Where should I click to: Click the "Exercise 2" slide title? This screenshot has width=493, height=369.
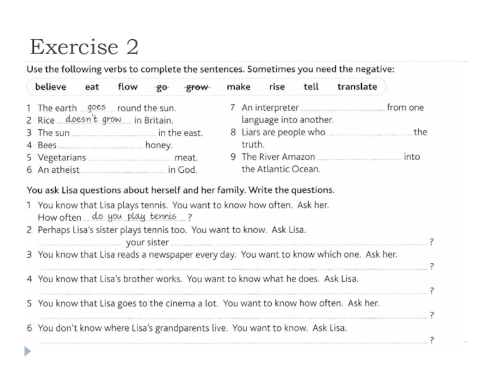[x=84, y=47]
